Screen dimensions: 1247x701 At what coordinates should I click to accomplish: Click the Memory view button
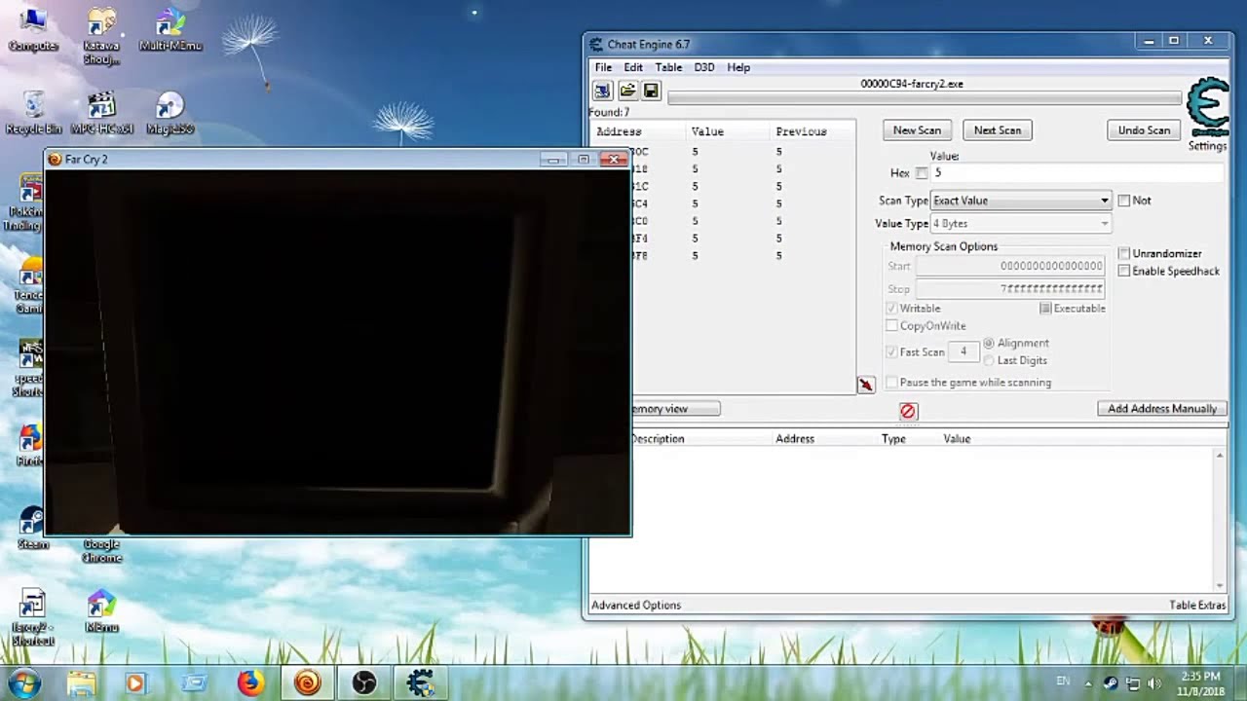[676, 409]
